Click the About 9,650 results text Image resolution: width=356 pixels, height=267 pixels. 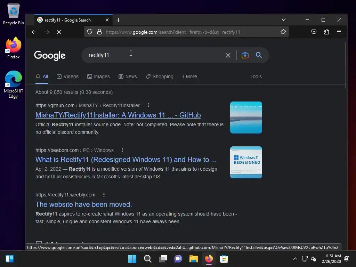pyautogui.click(x=74, y=92)
